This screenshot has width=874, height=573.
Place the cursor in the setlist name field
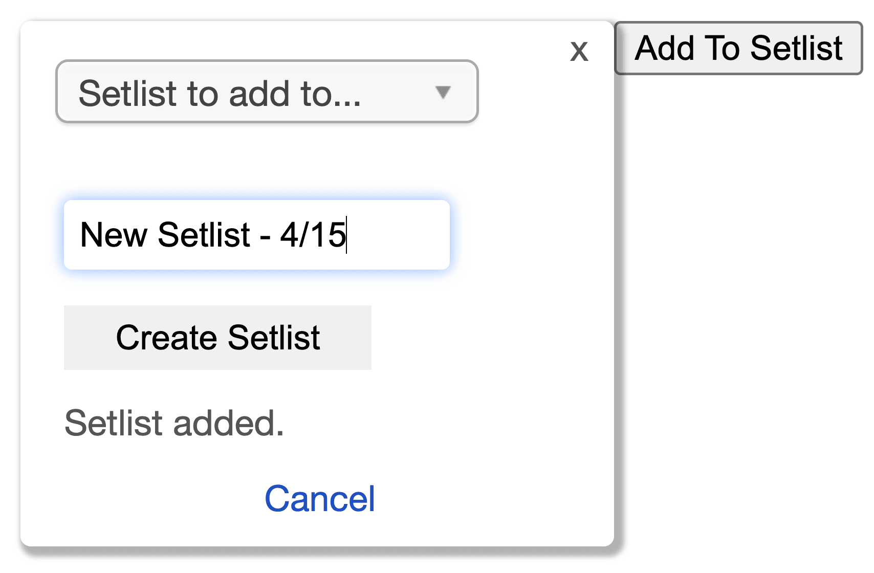(x=256, y=235)
